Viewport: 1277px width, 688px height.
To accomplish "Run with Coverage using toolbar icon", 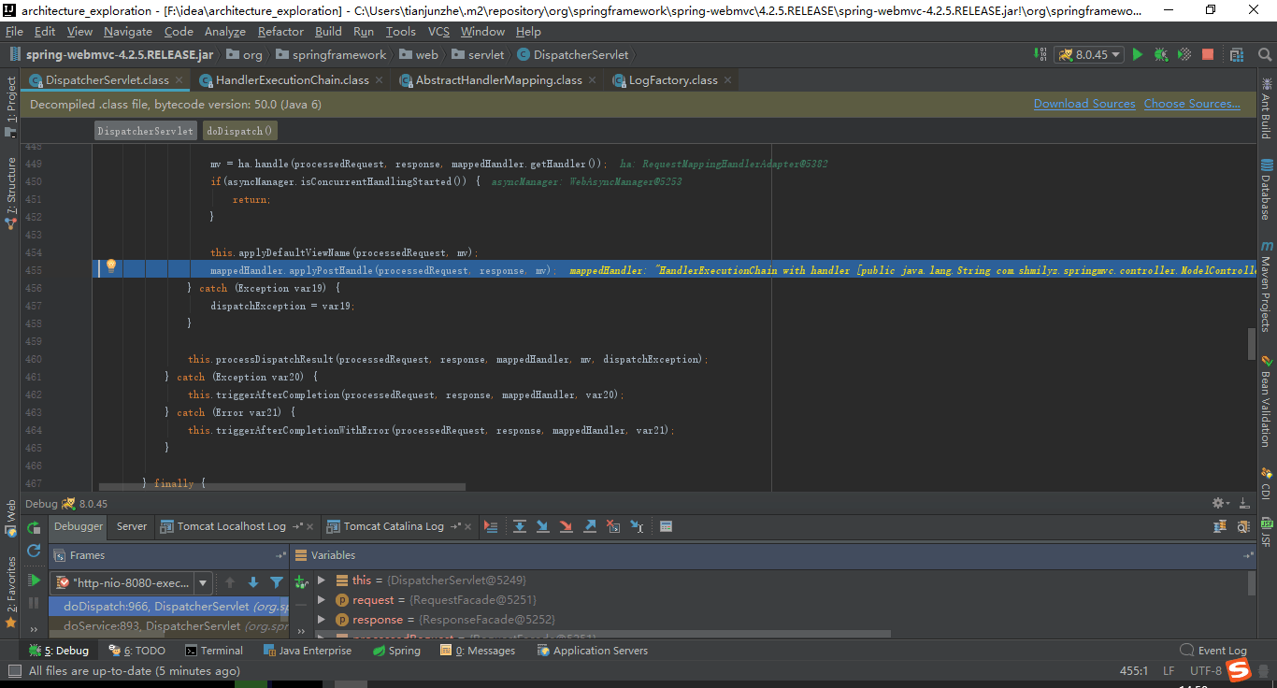I will tap(1184, 55).
